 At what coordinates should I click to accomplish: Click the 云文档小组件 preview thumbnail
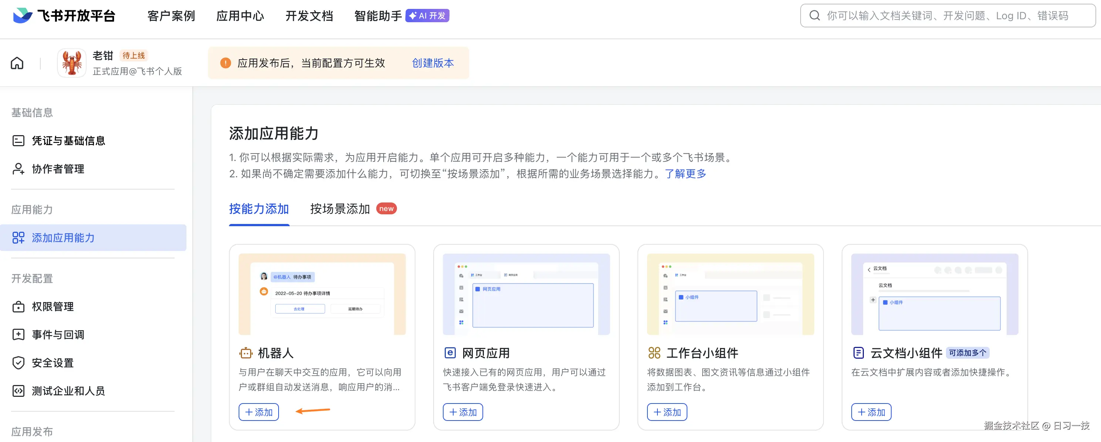(x=935, y=294)
